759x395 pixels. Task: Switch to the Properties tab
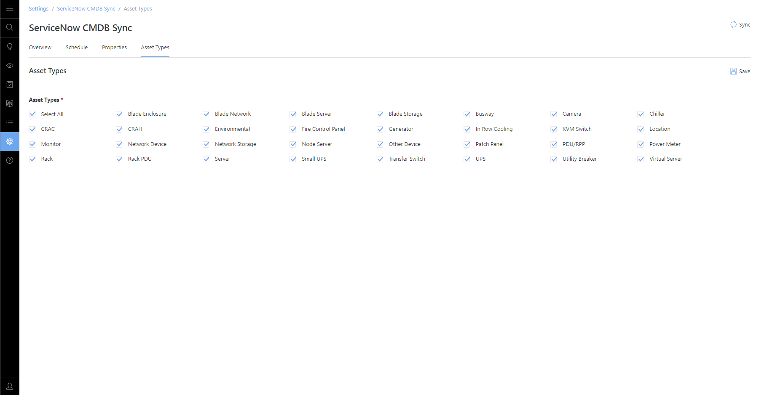tap(114, 48)
